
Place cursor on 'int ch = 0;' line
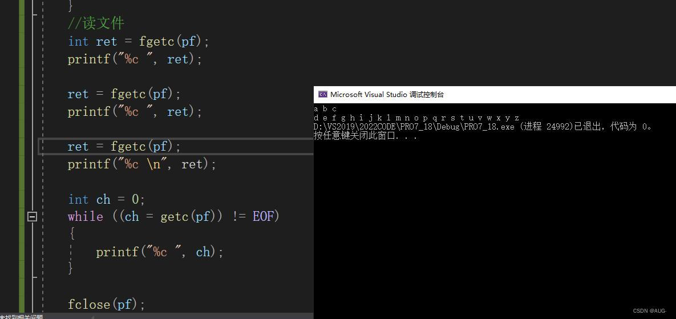(x=107, y=200)
